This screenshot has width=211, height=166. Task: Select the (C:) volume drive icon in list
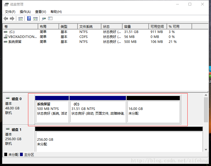(5, 32)
